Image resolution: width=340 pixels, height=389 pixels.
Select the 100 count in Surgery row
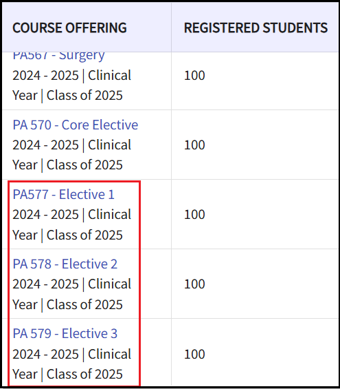click(194, 76)
